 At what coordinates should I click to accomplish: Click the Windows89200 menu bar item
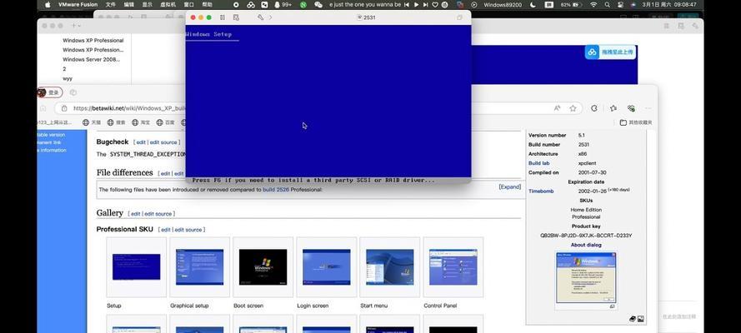pos(503,4)
